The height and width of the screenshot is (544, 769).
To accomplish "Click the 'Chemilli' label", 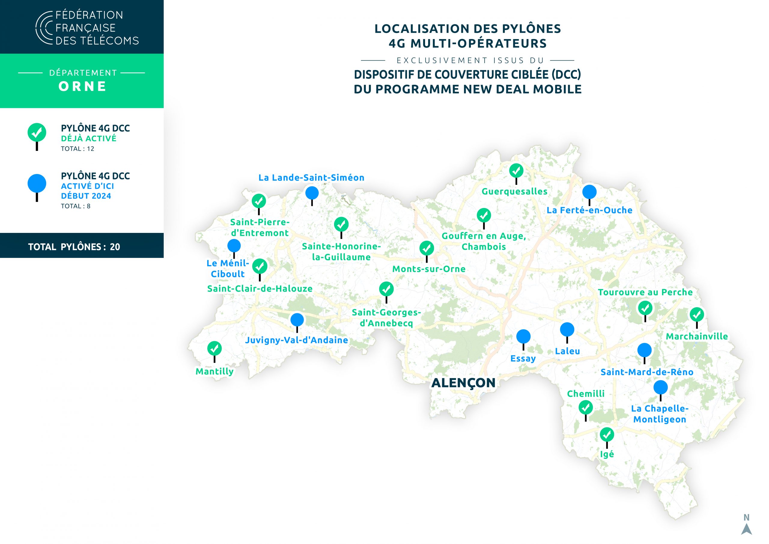I will point(585,393).
